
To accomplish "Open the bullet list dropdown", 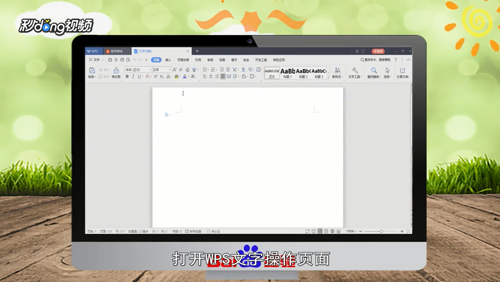I will click(x=208, y=70).
